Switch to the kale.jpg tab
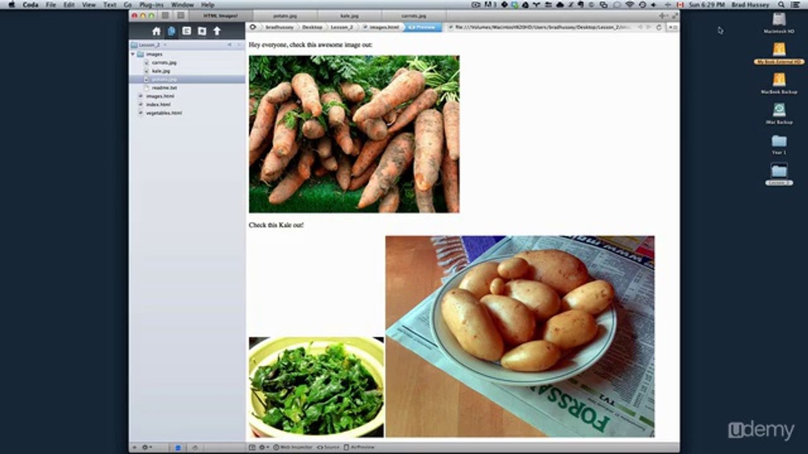 (x=350, y=15)
